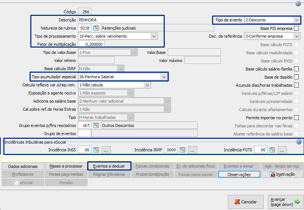This screenshot has height=210, width=304.
Task: Click the Incidência INSS value field
Action: point(85,150)
